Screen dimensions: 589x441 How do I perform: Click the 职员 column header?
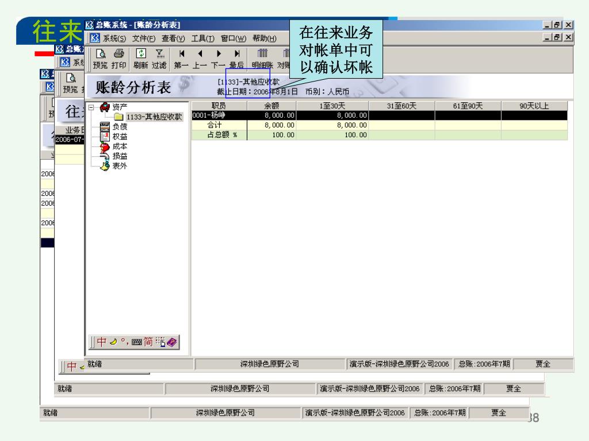[x=219, y=106]
